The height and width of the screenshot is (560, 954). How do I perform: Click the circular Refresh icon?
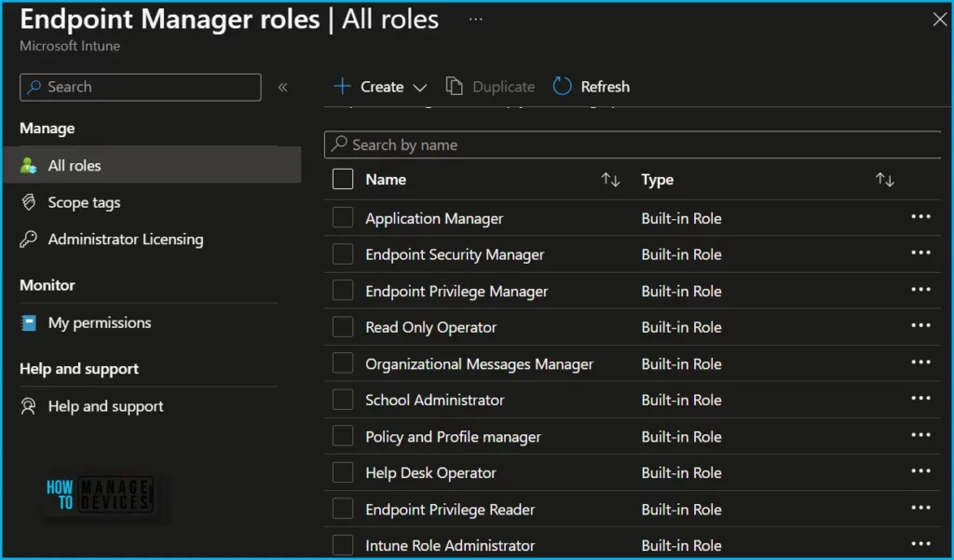(562, 87)
